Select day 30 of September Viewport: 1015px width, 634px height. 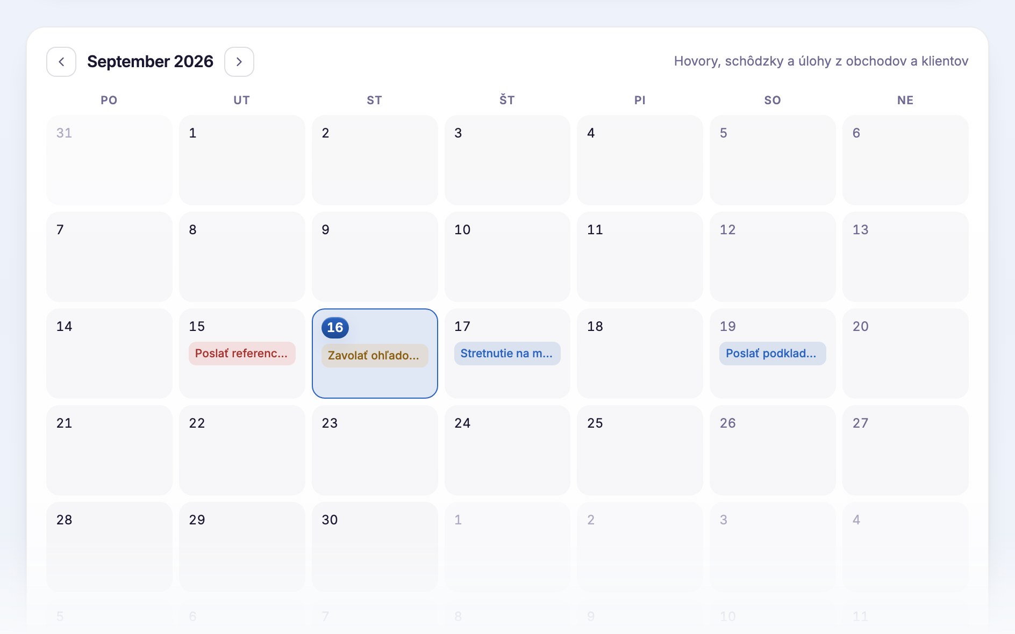point(375,547)
